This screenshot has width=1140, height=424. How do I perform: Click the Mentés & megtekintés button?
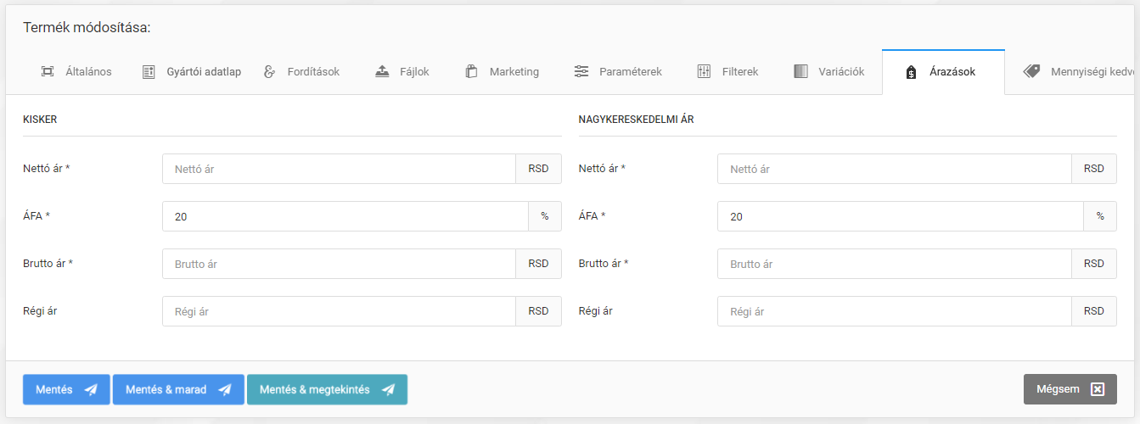(327, 390)
